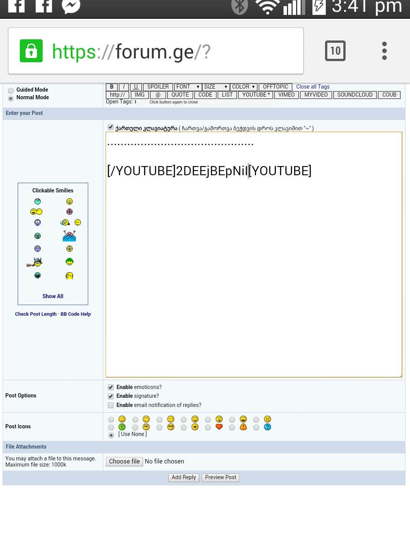Insert the pink round smiley
Viewport: 410px width, 536px height.
[69, 211]
